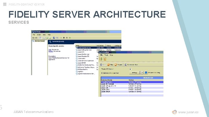Click the small arrow button beside Settings
209x117 pixels.
pyautogui.click(x=142, y=73)
